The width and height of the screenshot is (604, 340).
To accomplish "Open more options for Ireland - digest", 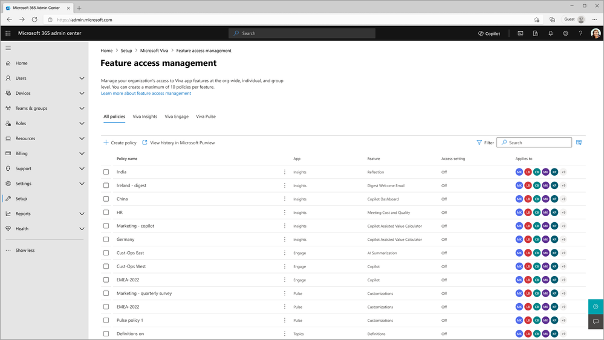I will pyautogui.click(x=285, y=185).
